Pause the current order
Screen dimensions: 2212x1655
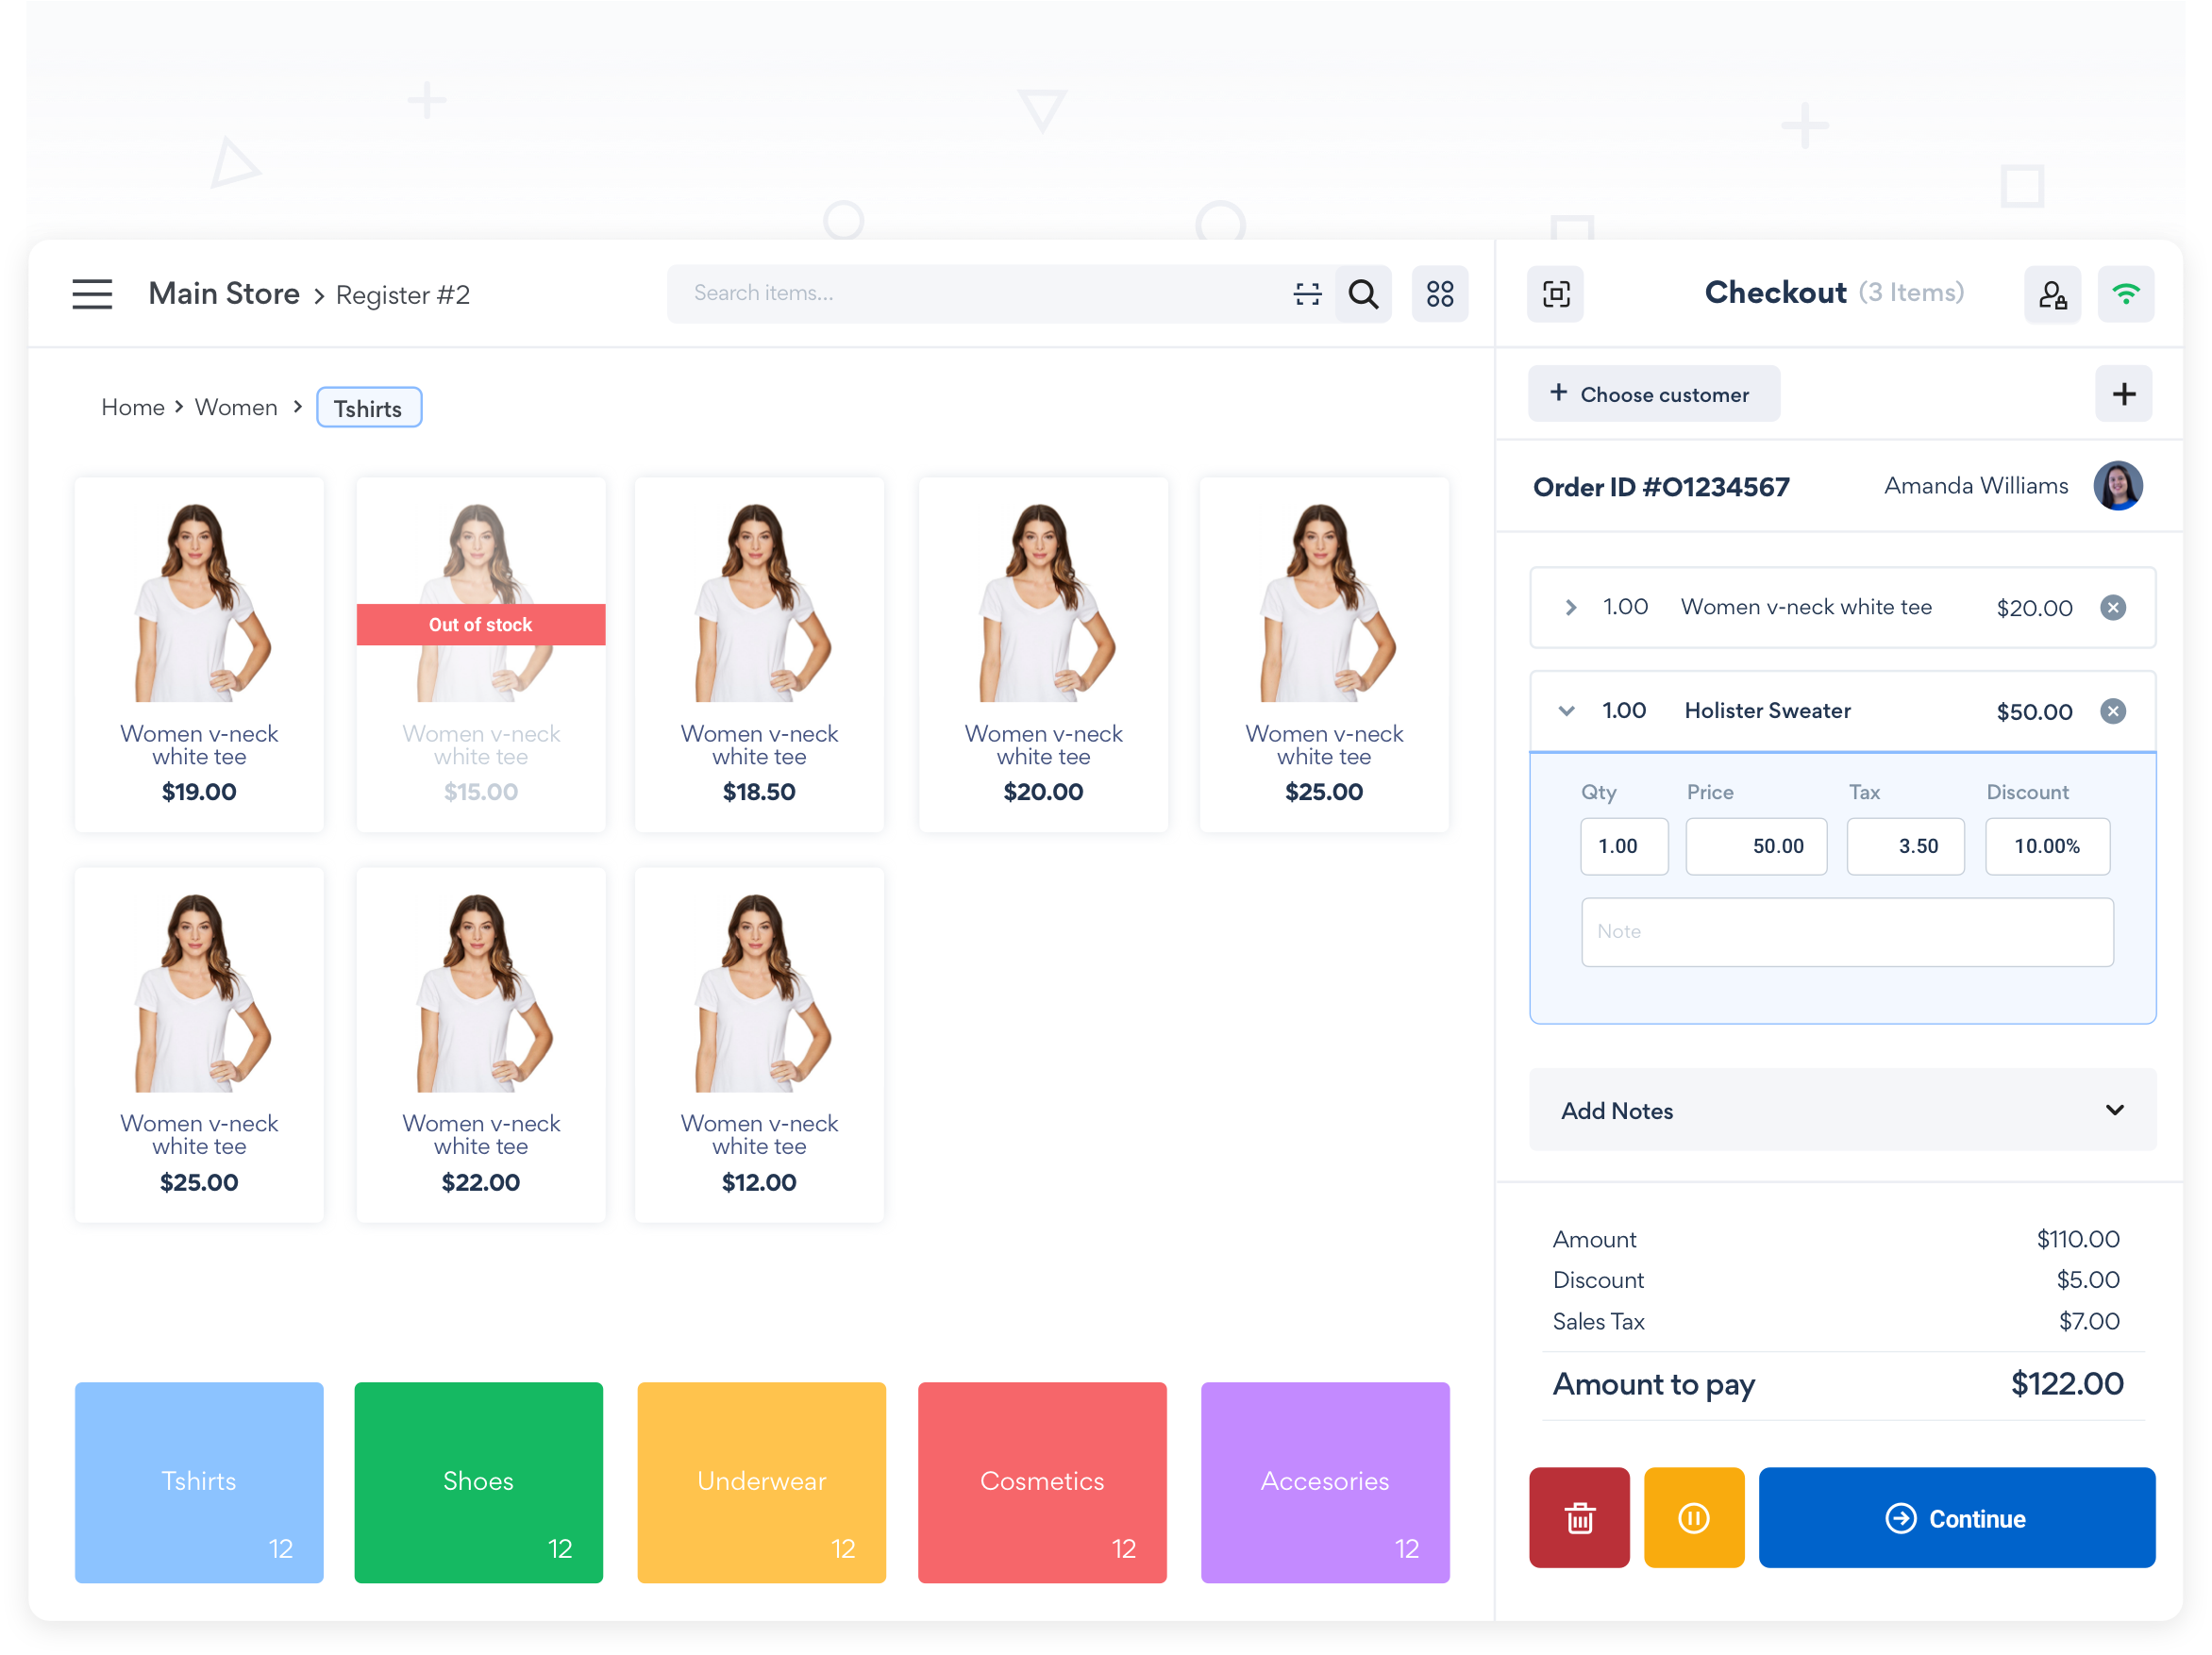click(1694, 1518)
